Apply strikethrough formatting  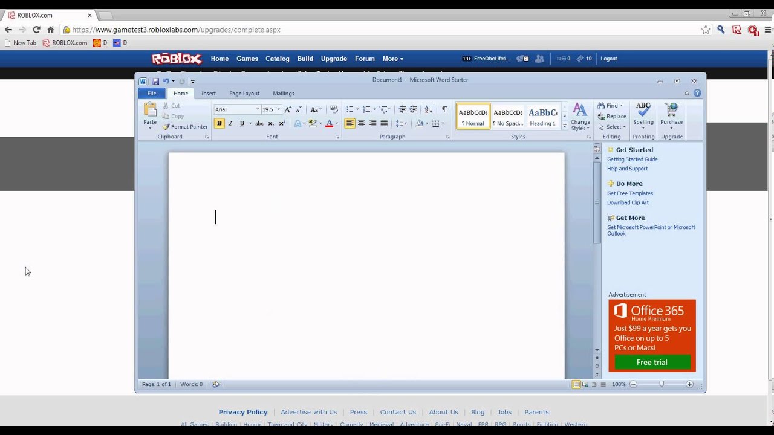click(x=259, y=123)
